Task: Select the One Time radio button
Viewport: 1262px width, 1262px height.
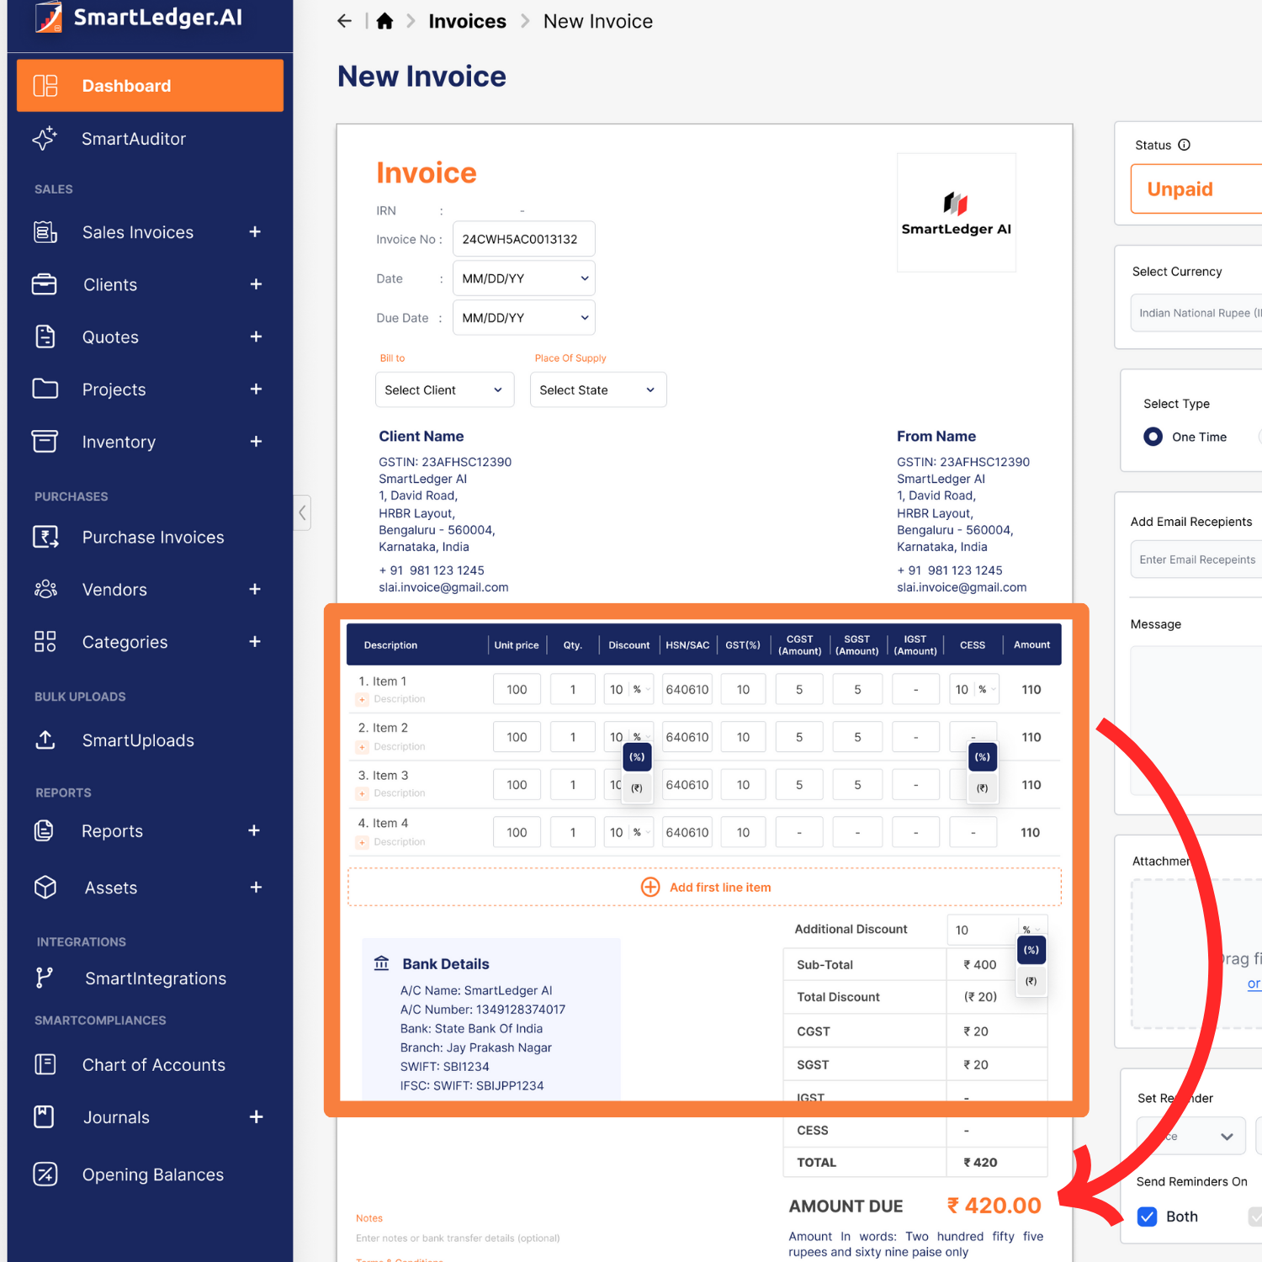Action: click(1153, 437)
